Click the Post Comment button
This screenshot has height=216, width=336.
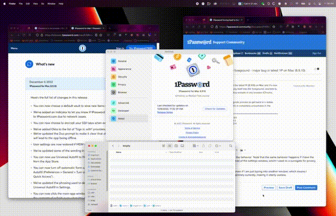(x=306, y=187)
